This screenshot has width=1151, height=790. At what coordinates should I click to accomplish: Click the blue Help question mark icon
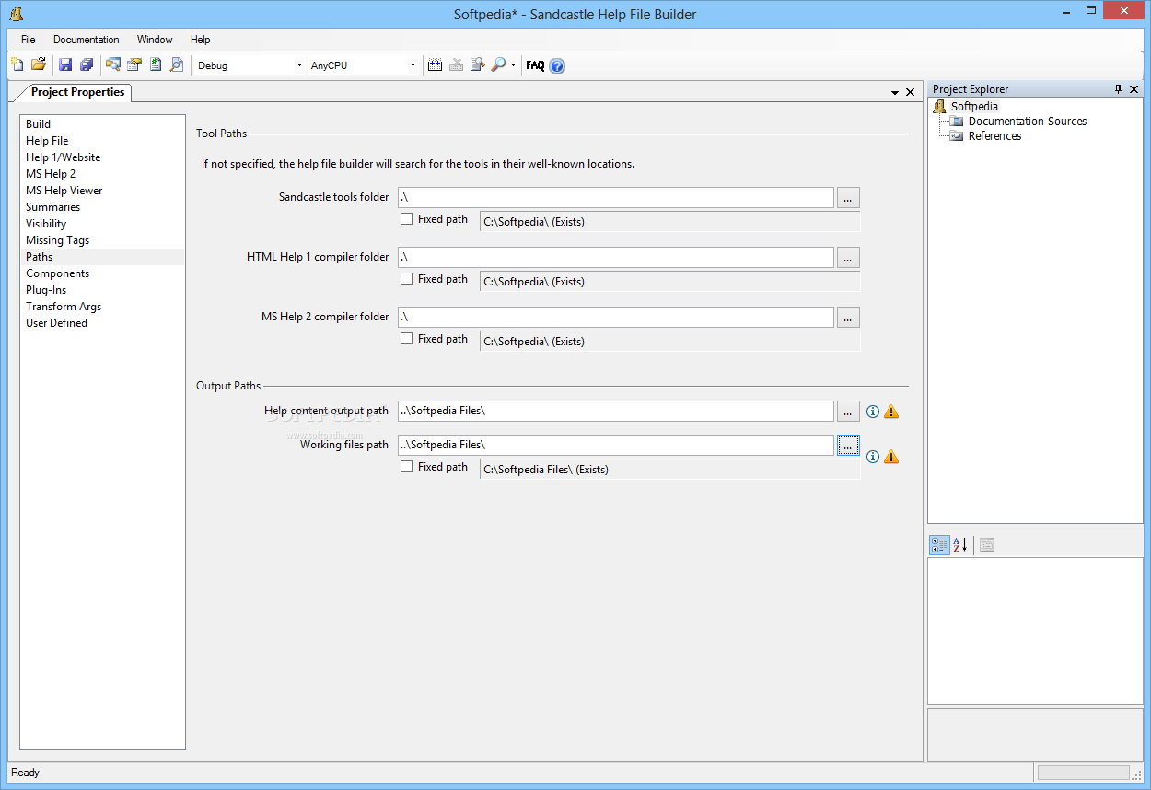[557, 65]
